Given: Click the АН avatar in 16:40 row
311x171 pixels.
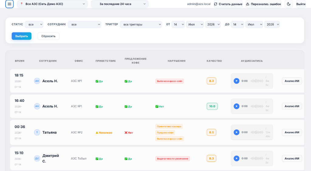Looking at the screenshot, I should 37,106.
